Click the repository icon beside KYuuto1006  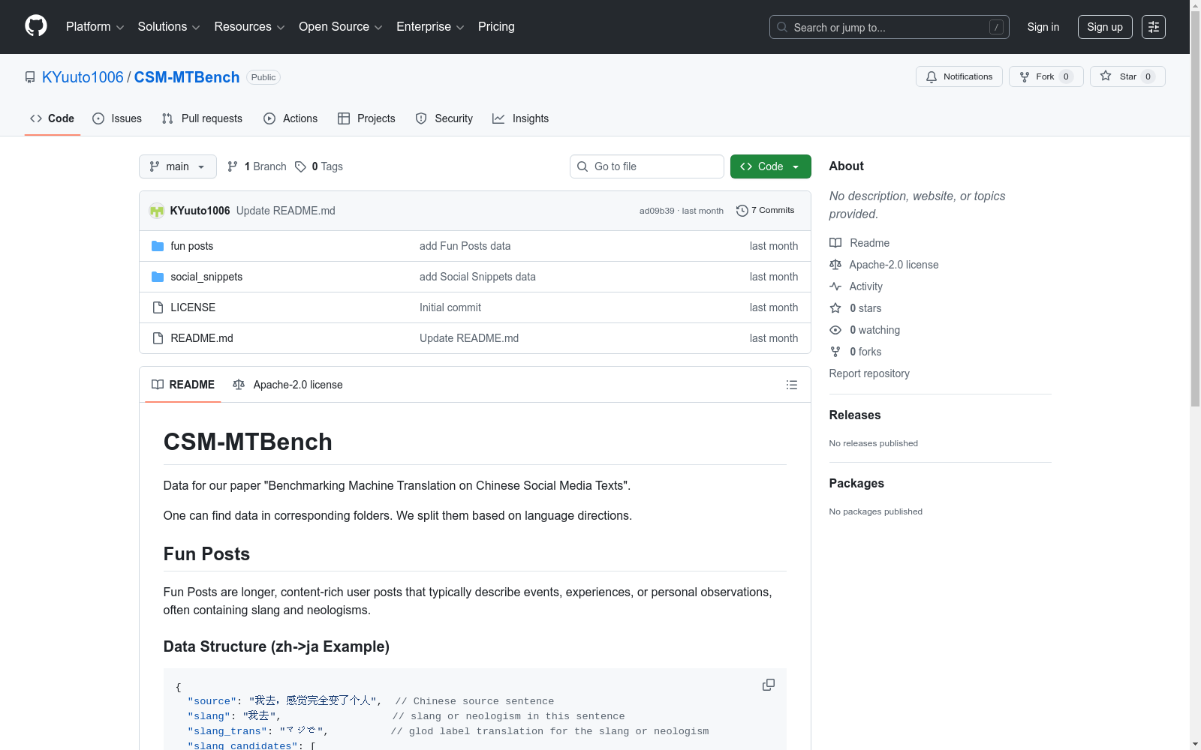[x=30, y=77]
